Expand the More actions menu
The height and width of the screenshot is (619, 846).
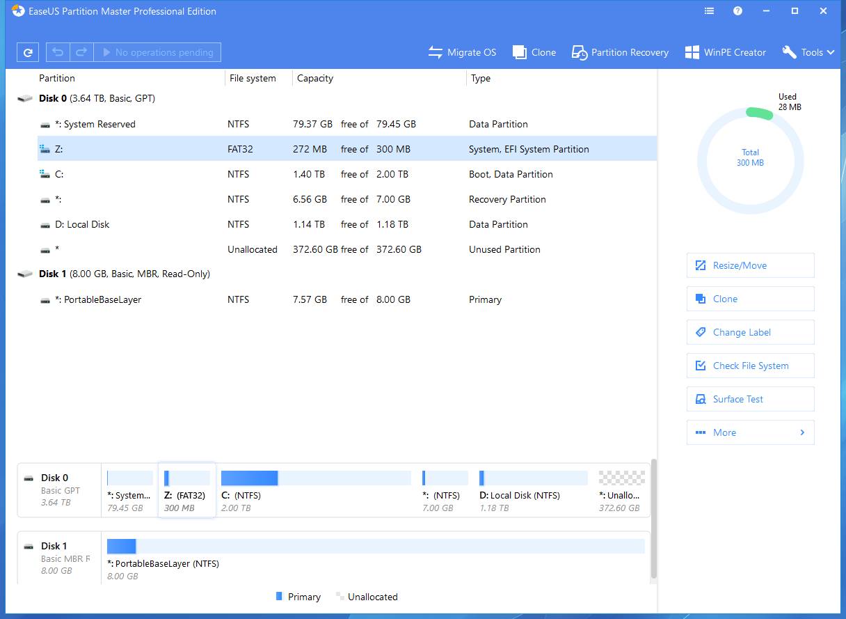pyautogui.click(x=750, y=432)
